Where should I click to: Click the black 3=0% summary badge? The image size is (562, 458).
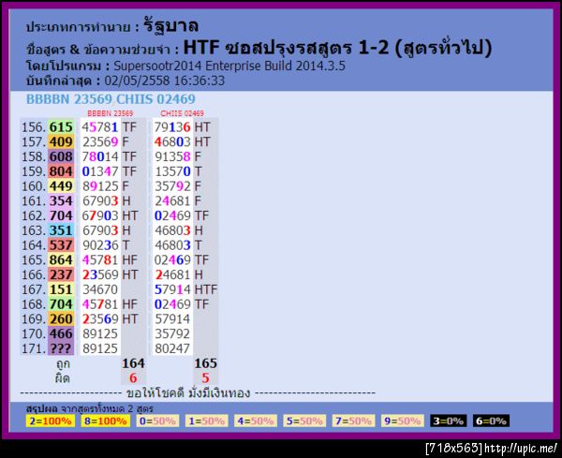(x=449, y=421)
